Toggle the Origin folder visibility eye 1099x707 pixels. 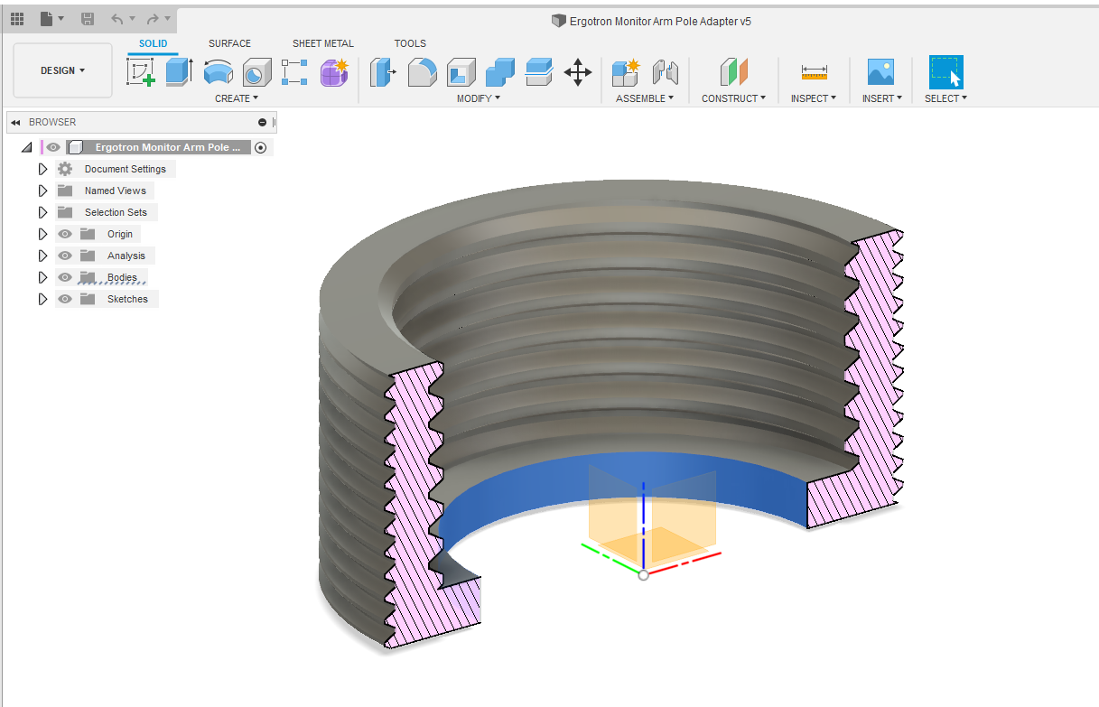[65, 234]
